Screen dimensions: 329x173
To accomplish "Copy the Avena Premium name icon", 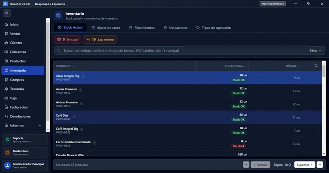I will (x=81, y=90).
